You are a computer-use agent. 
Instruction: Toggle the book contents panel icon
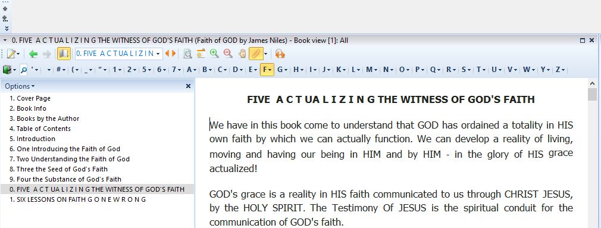point(64,54)
